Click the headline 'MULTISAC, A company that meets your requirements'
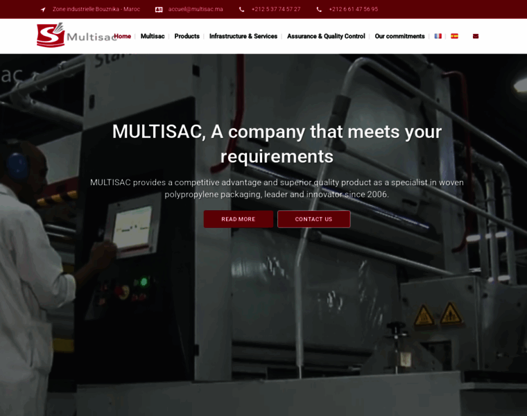 pyautogui.click(x=277, y=144)
